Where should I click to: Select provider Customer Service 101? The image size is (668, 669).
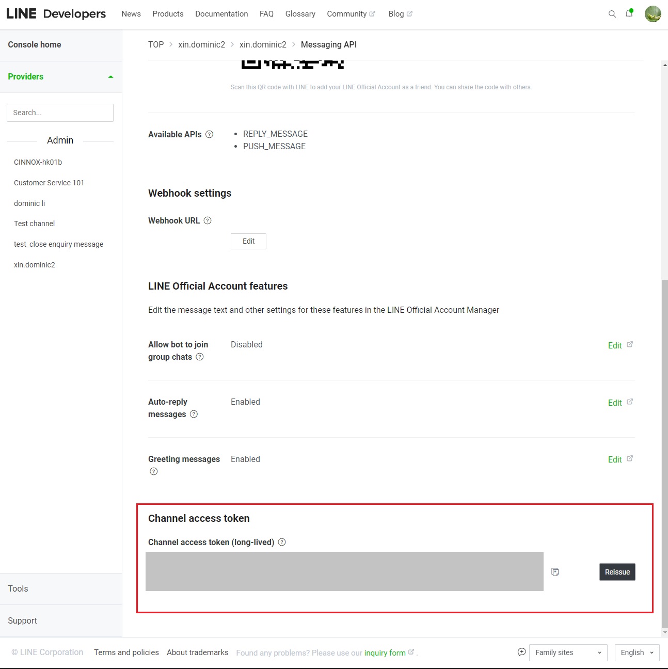(49, 183)
